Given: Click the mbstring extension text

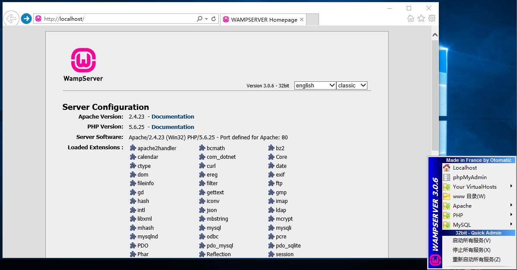Looking at the screenshot, I should point(217,219).
